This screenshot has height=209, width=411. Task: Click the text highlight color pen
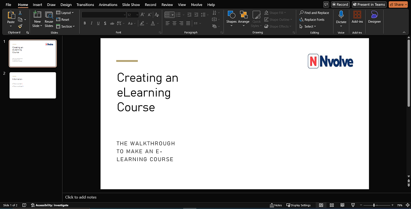[142, 23]
